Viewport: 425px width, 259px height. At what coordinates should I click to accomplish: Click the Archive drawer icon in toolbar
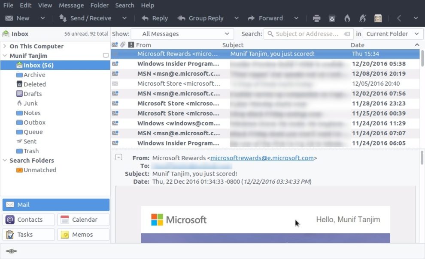(378, 18)
